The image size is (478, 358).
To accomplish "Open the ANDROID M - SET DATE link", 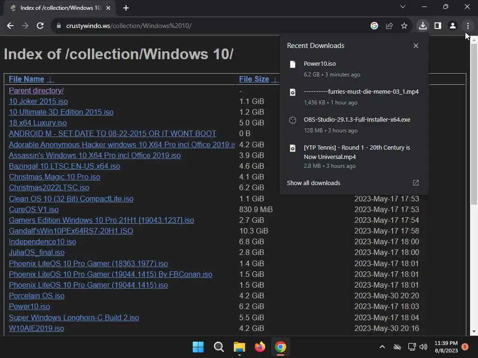I will click(112, 134).
